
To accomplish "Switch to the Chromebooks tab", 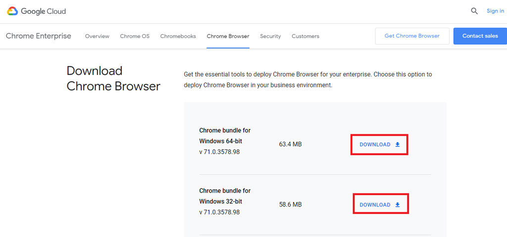I will (x=178, y=36).
